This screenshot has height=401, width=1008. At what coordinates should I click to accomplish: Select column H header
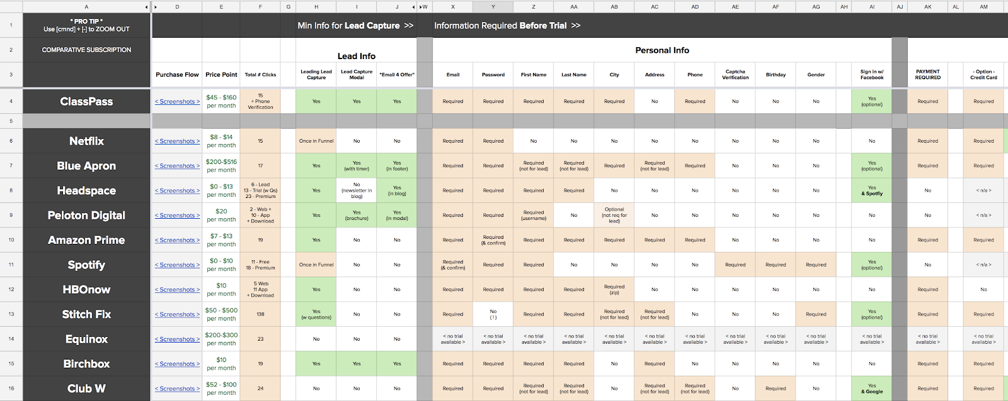click(316, 7)
